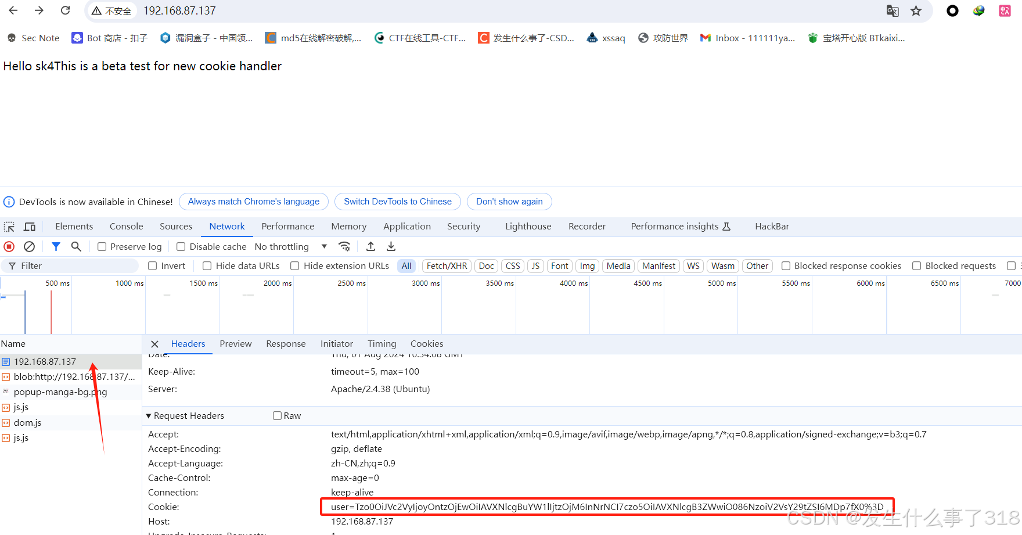This screenshot has height=535, width=1022.
Task: Enable the Preserve log checkbox
Action: [x=102, y=247]
